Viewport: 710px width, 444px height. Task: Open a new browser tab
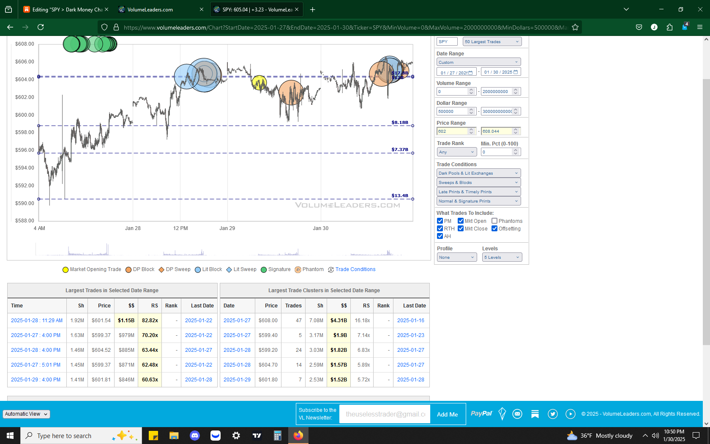tap(312, 9)
